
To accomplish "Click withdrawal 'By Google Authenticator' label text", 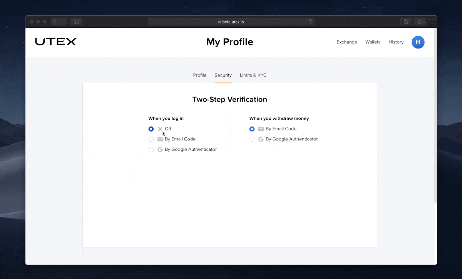I will click(292, 139).
